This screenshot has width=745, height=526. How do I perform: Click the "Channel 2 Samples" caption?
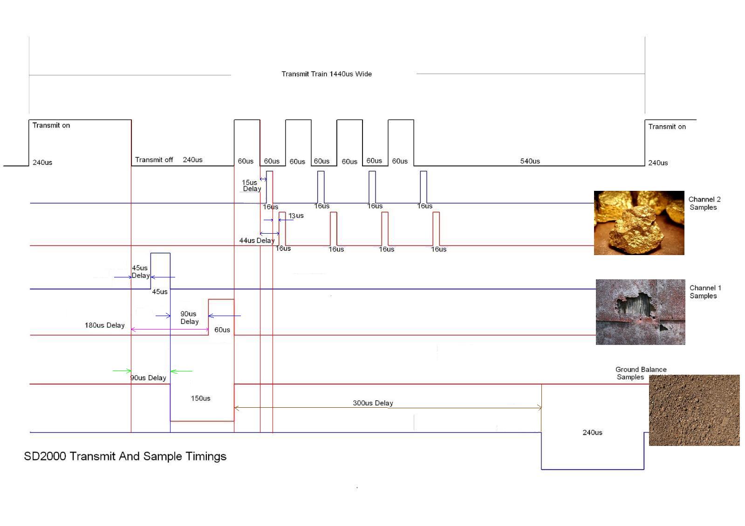pos(704,203)
